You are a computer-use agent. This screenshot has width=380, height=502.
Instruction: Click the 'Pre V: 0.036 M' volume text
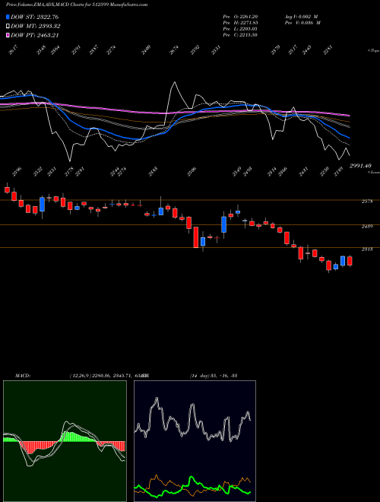pyautogui.click(x=302, y=23)
